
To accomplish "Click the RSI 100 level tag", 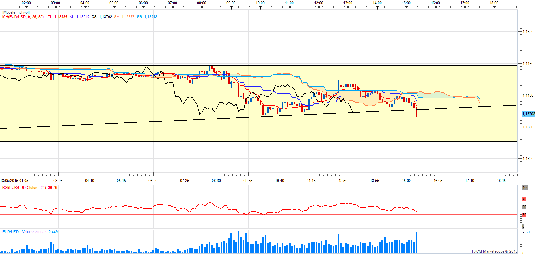I will click(525, 188).
